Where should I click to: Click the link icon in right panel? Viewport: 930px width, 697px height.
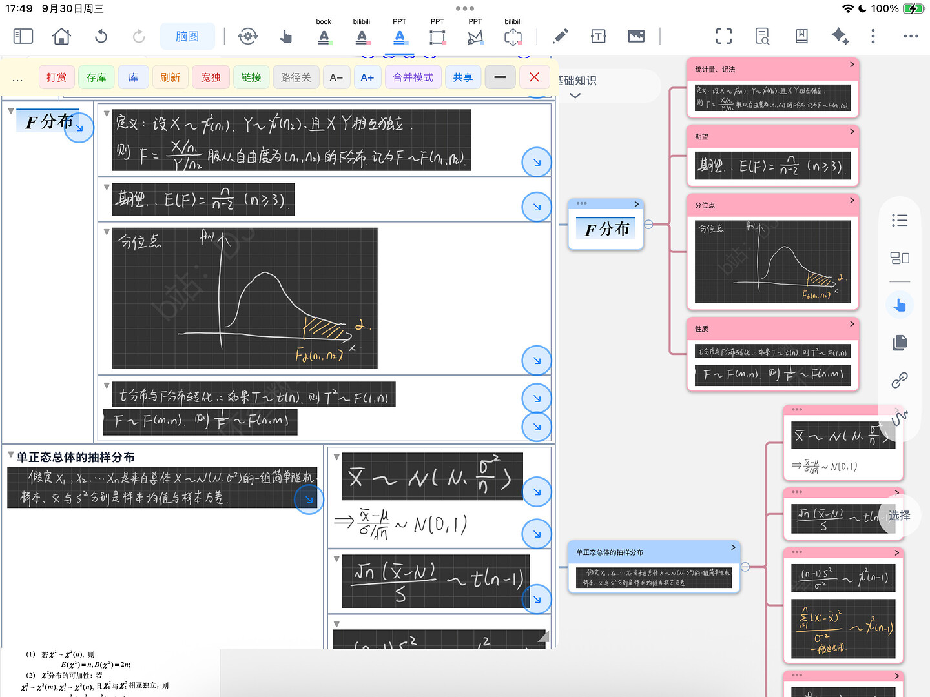click(x=900, y=380)
